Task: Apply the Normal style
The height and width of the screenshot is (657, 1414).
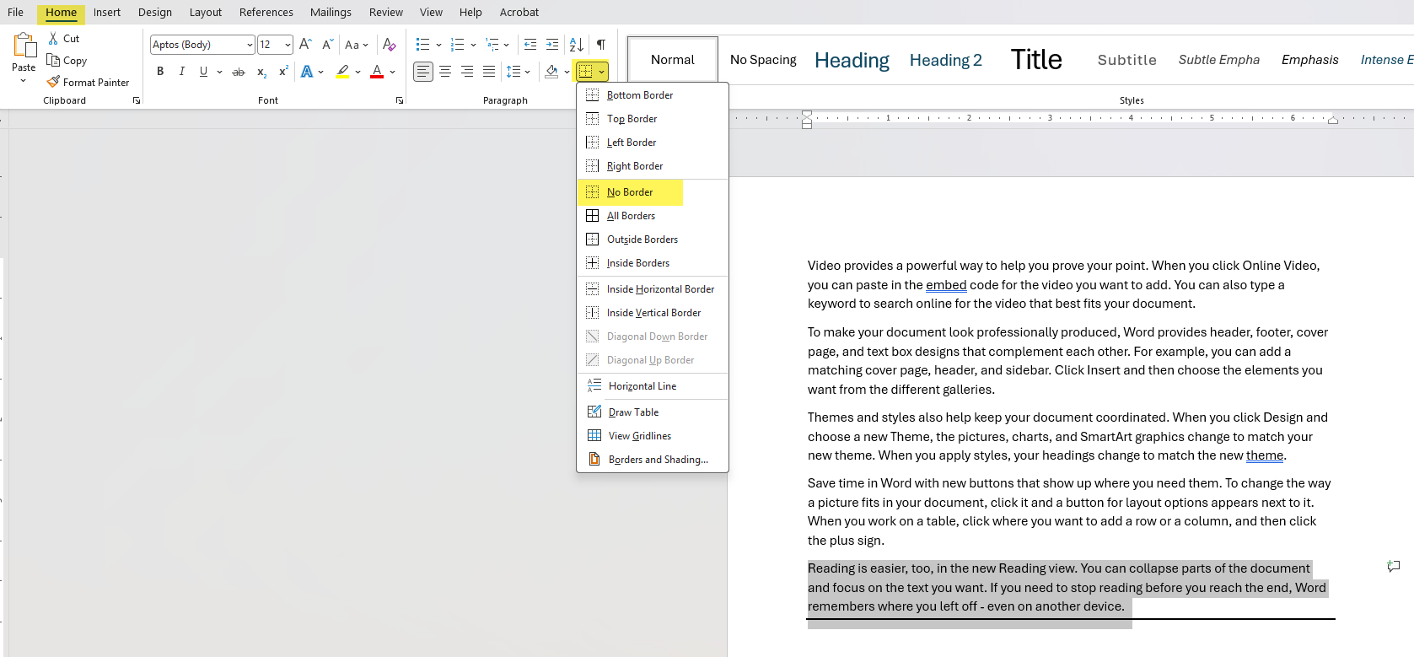Action: coord(673,60)
